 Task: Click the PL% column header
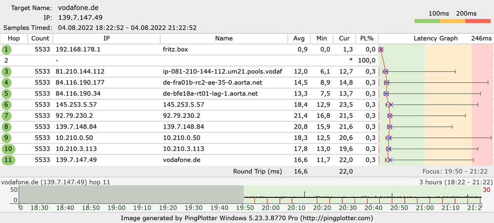[367, 38]
